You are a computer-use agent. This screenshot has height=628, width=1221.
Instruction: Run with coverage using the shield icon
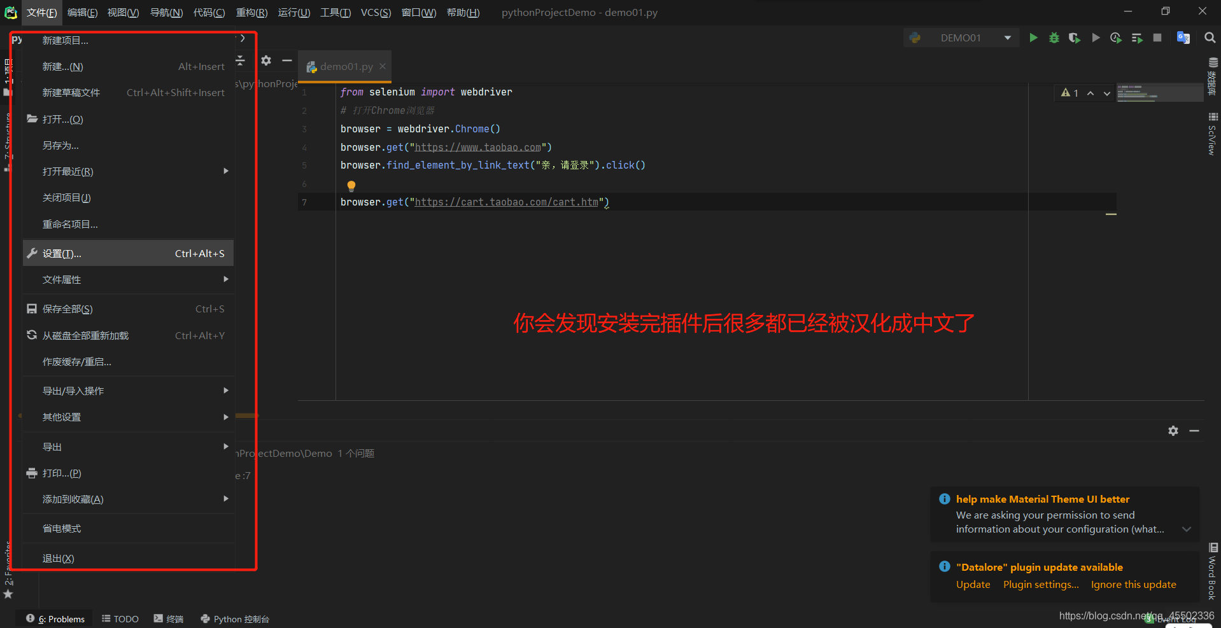pos(1075,38)
